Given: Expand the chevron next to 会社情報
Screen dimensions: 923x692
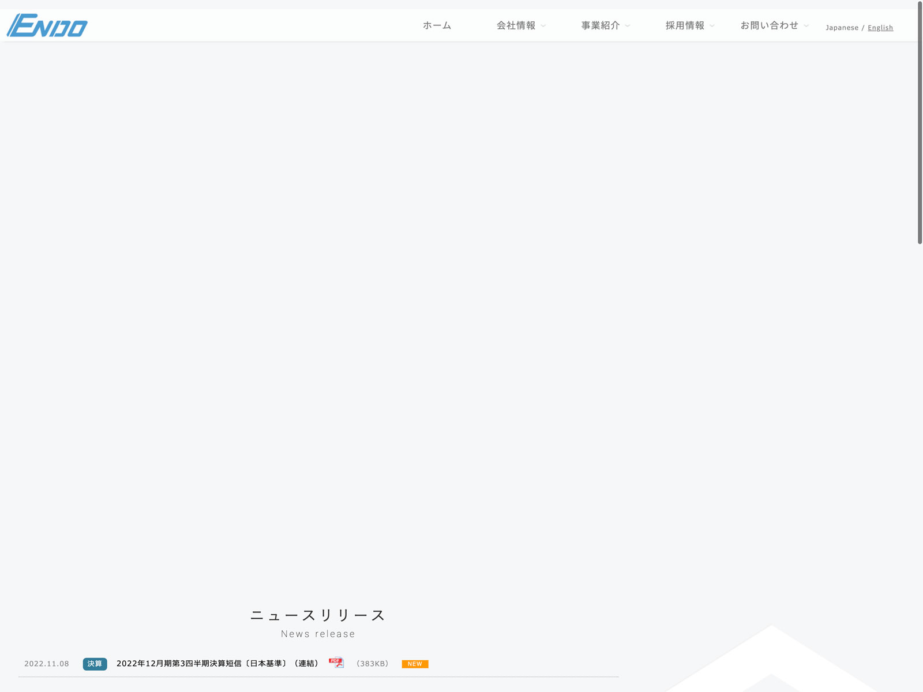Looking at the screenshot, I should coord(543,26).
